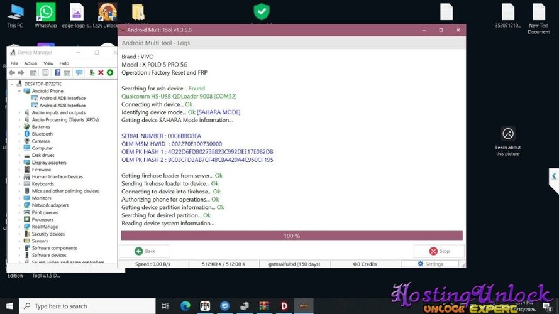Image resolution: width=559 pixels, height=314 pixels.
Task: Open the New Text Document desktop file
Action: click(539, 18)
